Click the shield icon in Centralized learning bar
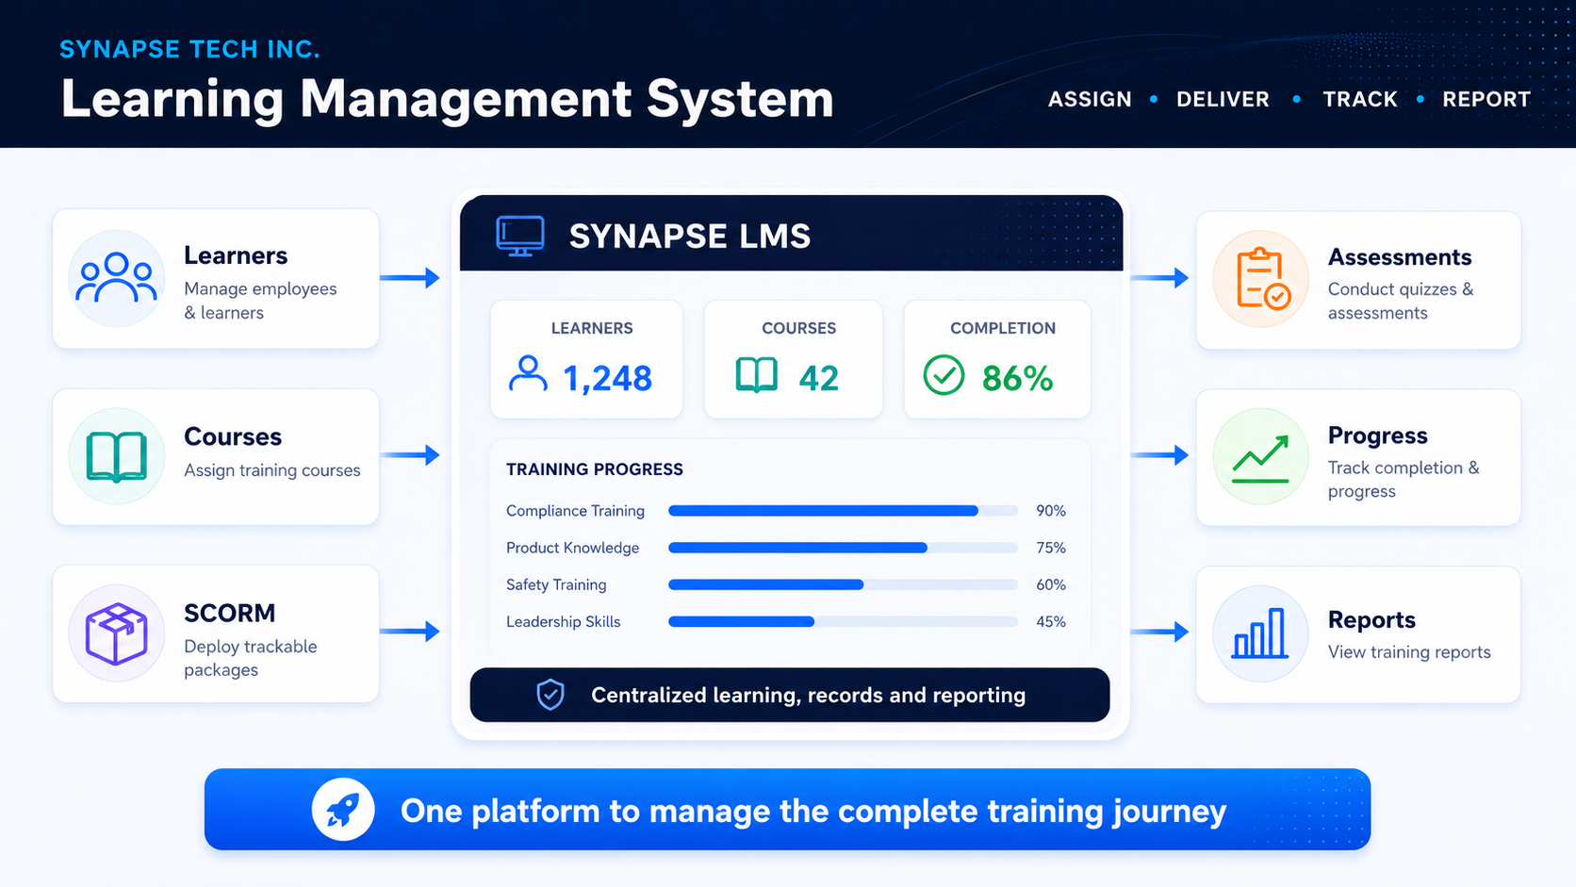Viewport: 1576px width, 887px height. click(550, 695)
